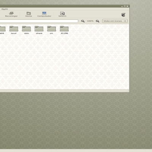The image size is (152, 152).
Task: Click the location path input field
Action: click(x=39, y=21)
